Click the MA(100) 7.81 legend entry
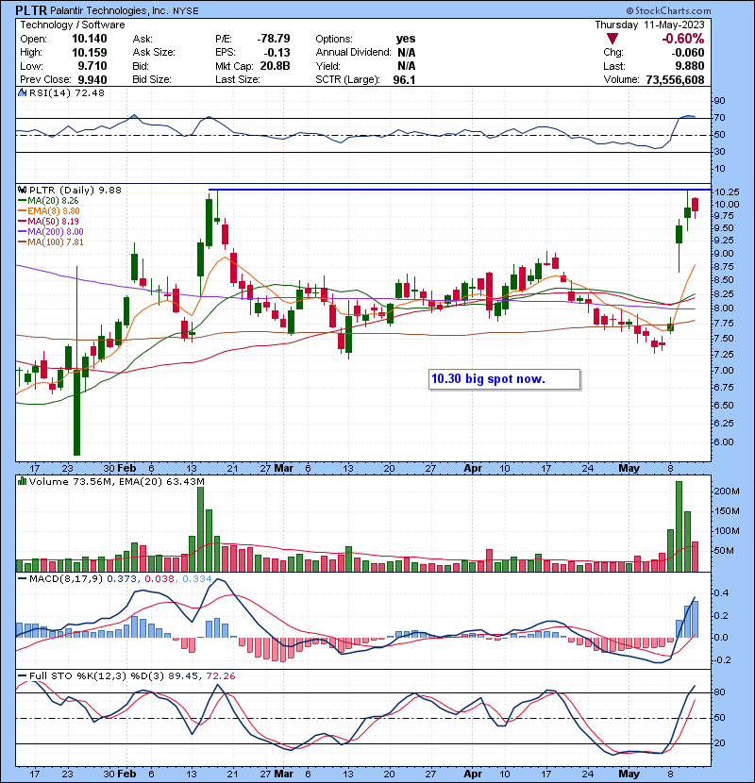 pos(50,242)
